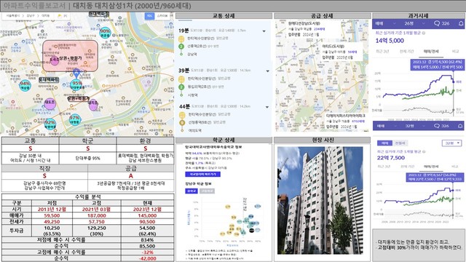Click the 2013년 12월 date cell
Viewport: 466px width, 262px height.
[52, 209]
